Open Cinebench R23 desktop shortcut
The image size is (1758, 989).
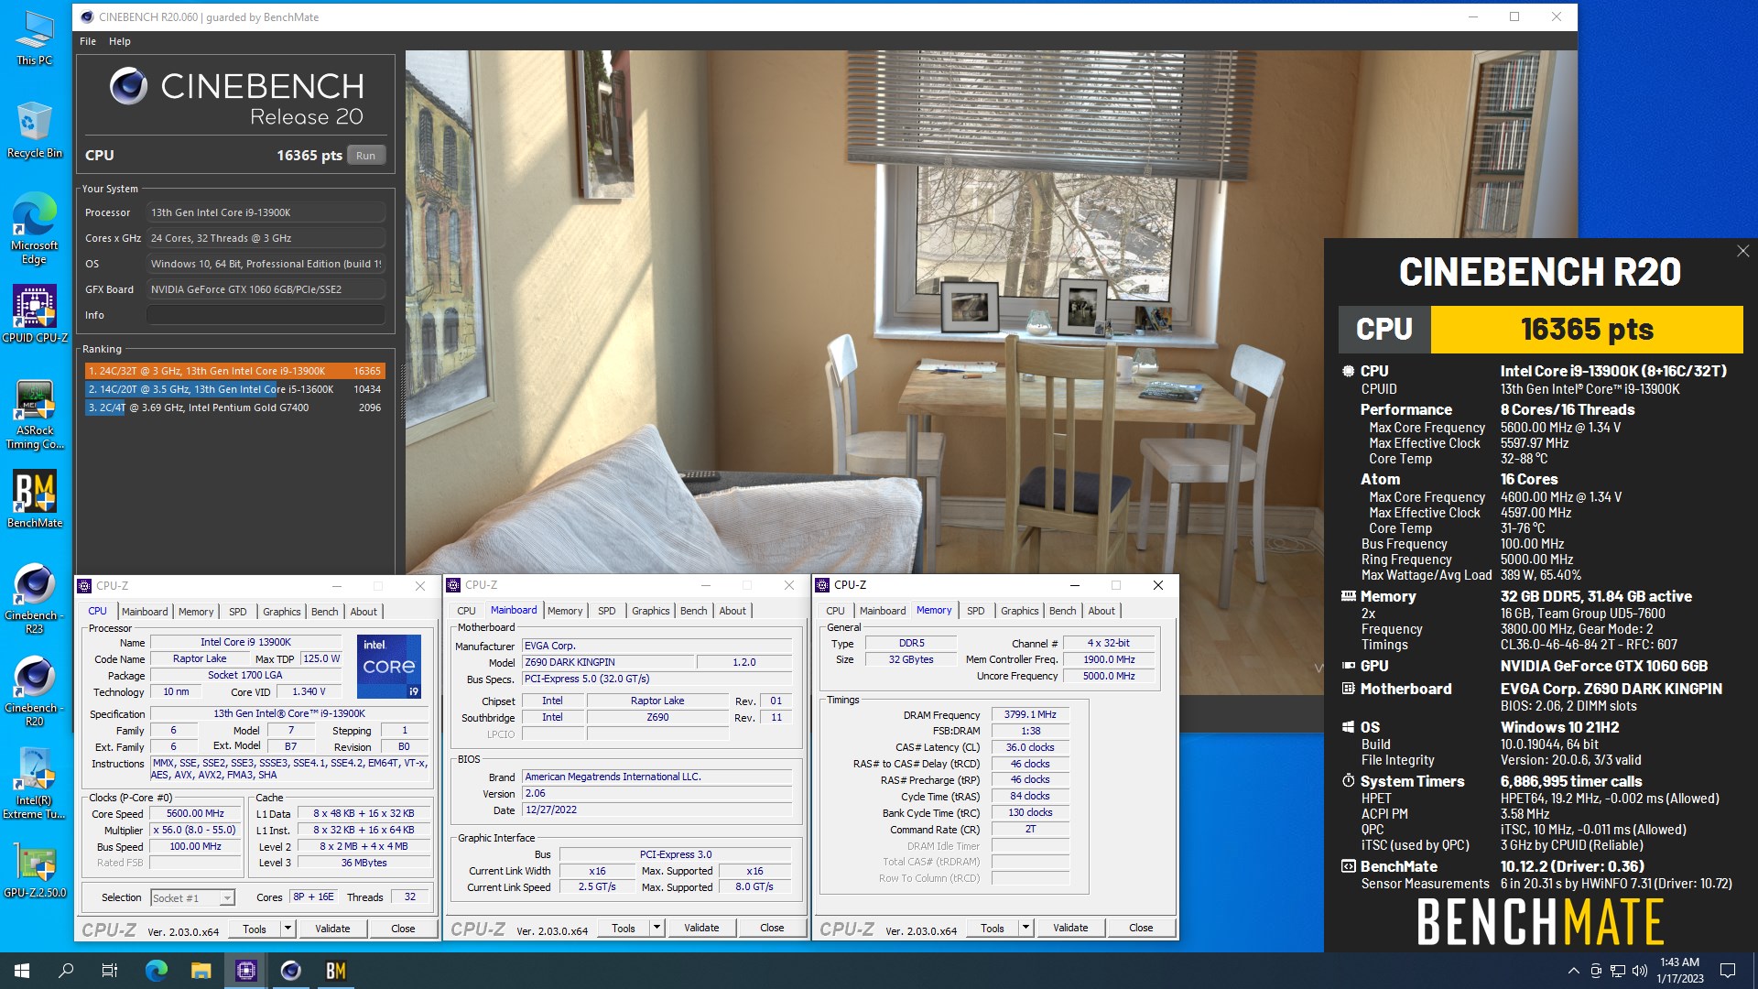pos(35,599)
